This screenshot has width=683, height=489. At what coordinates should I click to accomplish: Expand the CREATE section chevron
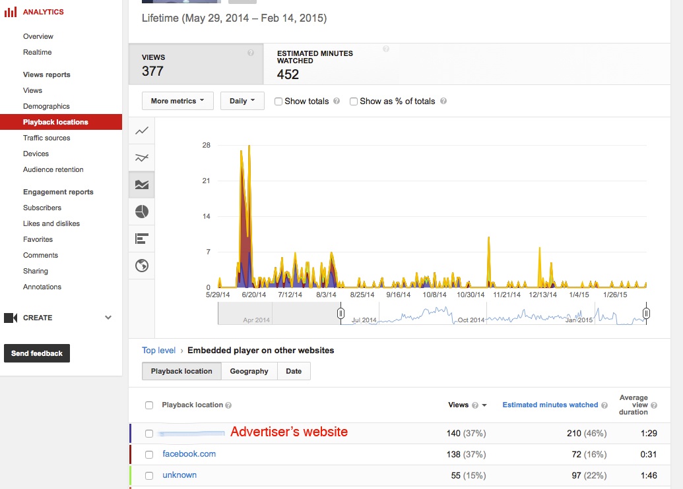tap(108, 317)
